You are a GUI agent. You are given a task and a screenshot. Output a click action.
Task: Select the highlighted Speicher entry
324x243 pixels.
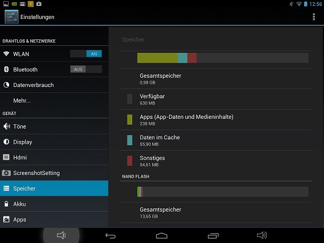[54, 188]
